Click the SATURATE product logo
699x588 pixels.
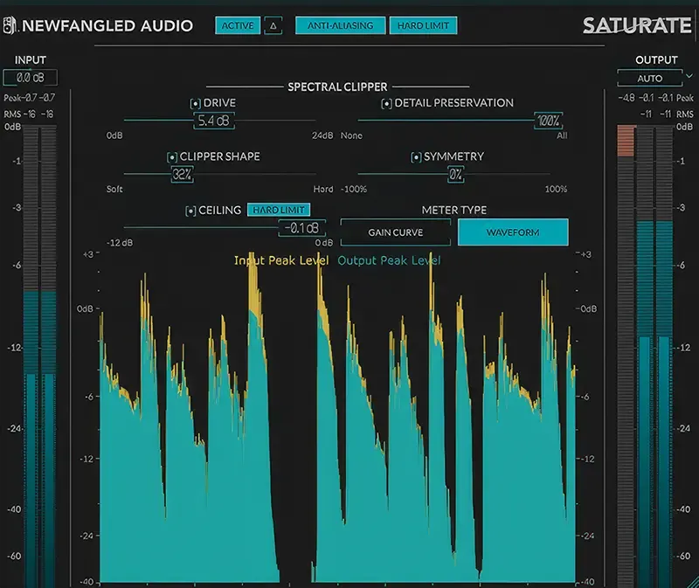pos(637,26)
